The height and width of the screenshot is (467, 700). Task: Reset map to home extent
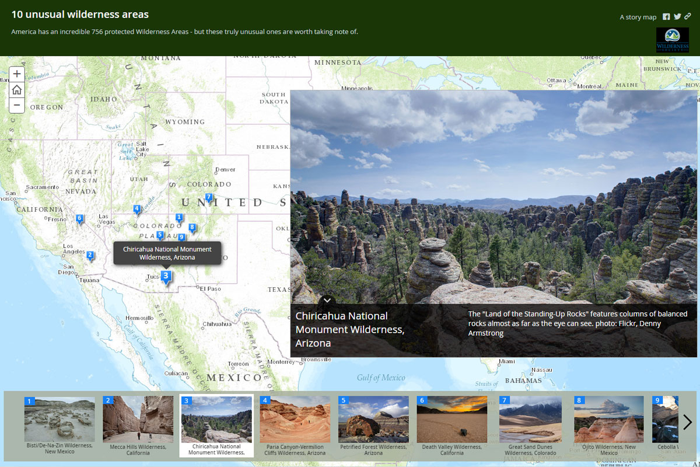pyautogui.click(x=17, y=90)
